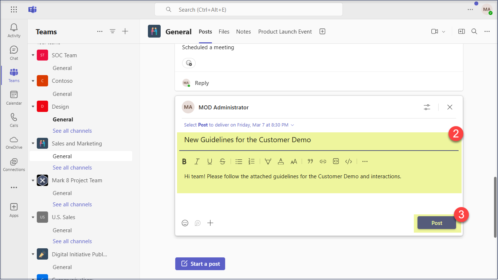Open scheduled delivery time dropdown

point(292,125)
